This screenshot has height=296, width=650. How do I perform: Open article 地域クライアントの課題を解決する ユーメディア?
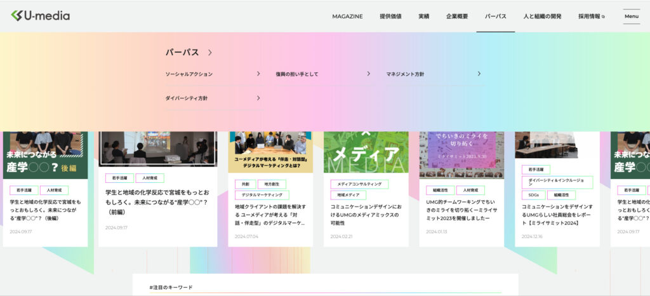click(x=270, y=215)
